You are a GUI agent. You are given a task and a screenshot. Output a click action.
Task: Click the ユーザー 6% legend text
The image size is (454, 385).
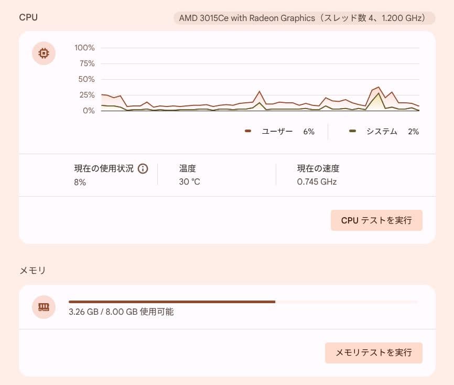pyautogui.click(x=287, y=132)
